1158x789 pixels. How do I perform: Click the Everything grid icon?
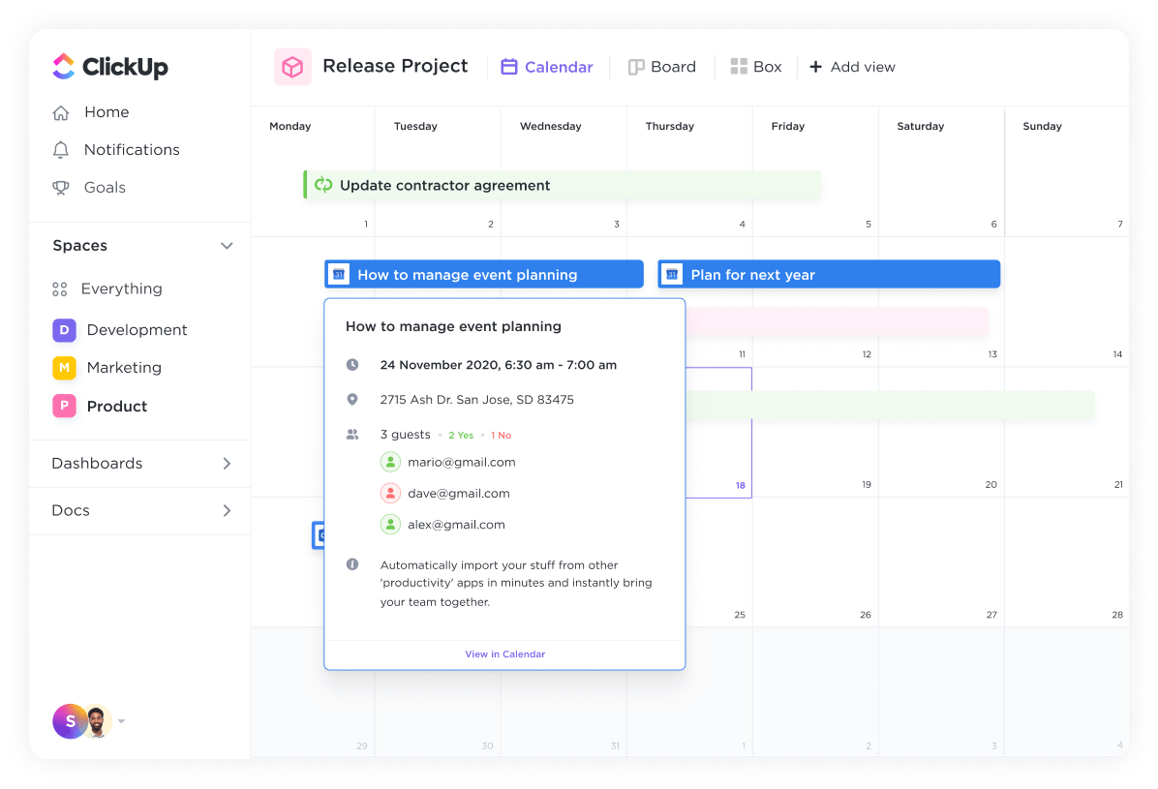(61, 288)
